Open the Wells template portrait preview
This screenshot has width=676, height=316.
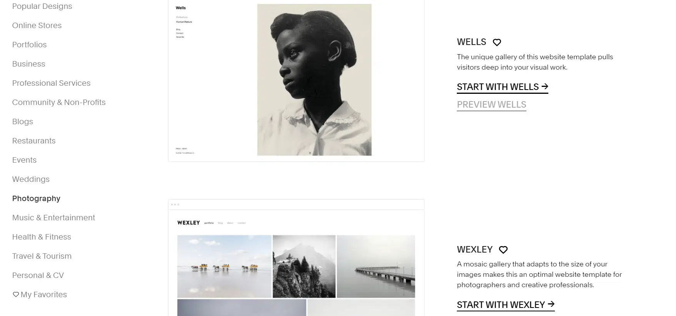296,80
